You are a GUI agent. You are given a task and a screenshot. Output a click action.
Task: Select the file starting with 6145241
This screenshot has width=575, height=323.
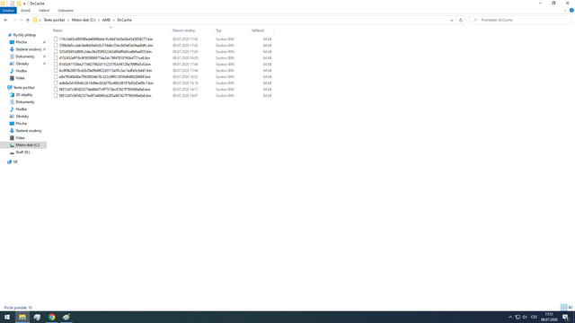coord(105,64)
